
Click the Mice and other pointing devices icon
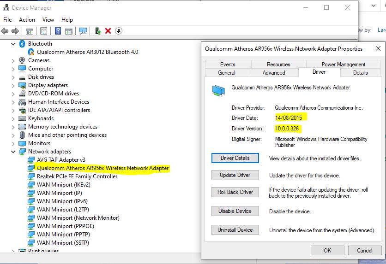22,135
